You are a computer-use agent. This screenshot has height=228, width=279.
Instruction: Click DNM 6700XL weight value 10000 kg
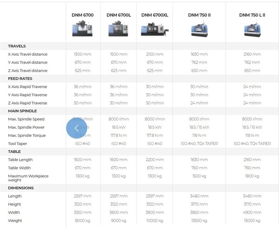[x=155, y=221]
